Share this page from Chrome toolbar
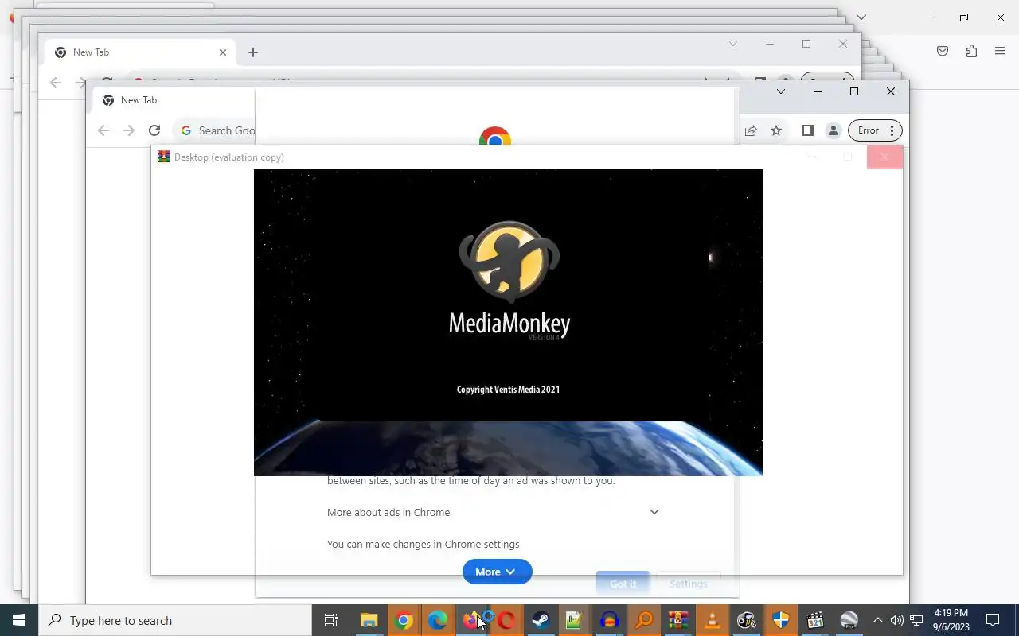 [751, 130]
